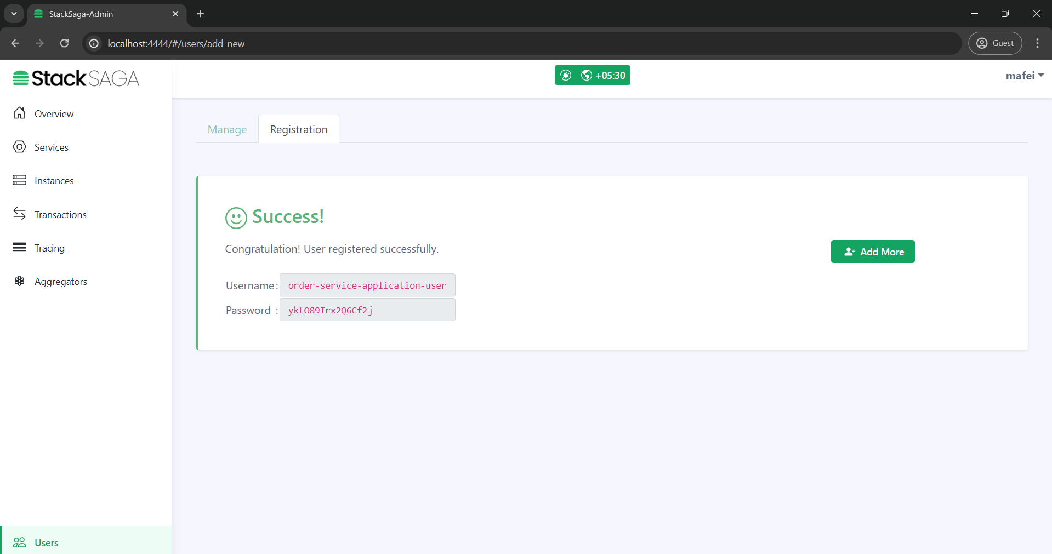Click the page reload button
This screenshot has width=1052, height=554.
coord(64,43)
